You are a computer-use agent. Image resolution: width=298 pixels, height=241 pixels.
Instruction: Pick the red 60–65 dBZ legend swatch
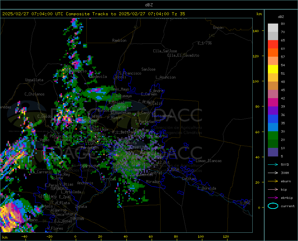pos(273,44)
